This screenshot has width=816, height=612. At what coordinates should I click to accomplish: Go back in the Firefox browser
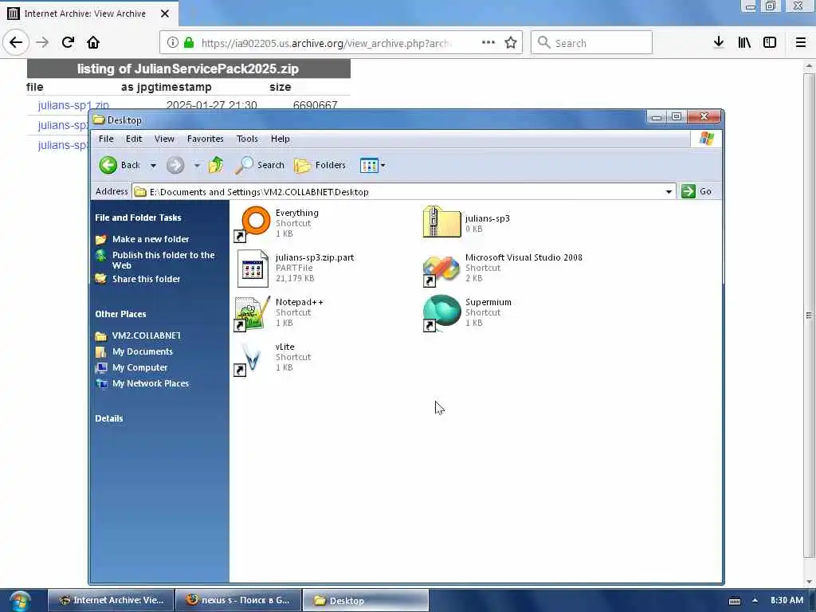coord(16,42)
